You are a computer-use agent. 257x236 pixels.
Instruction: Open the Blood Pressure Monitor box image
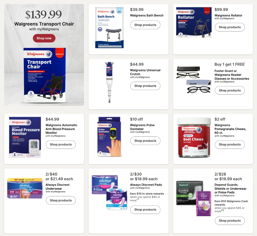pos(25,137)
